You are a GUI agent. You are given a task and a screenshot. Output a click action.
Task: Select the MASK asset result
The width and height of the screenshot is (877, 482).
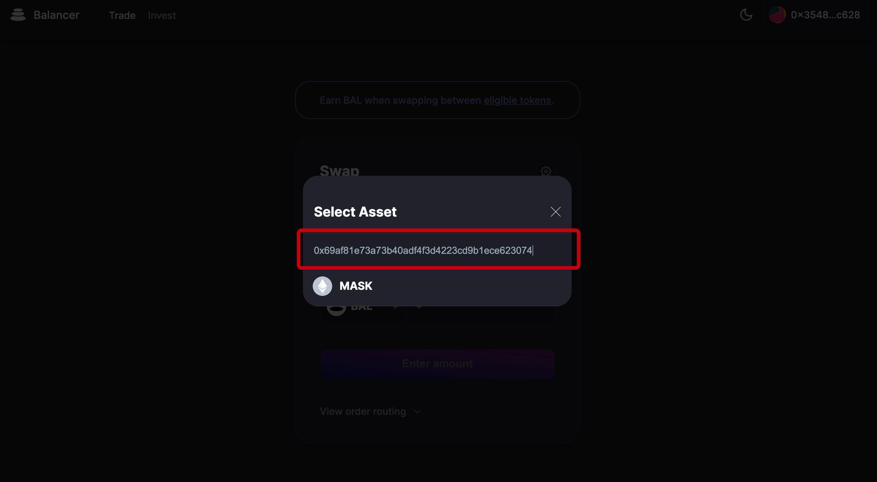click(356, 286)
